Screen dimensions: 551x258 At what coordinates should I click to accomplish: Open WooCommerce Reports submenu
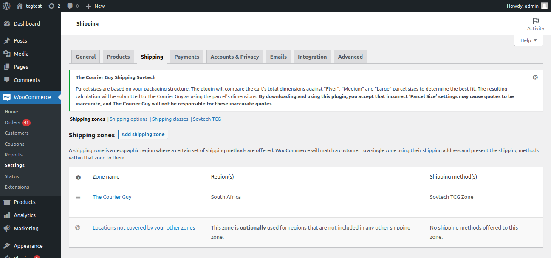point(14,155)
